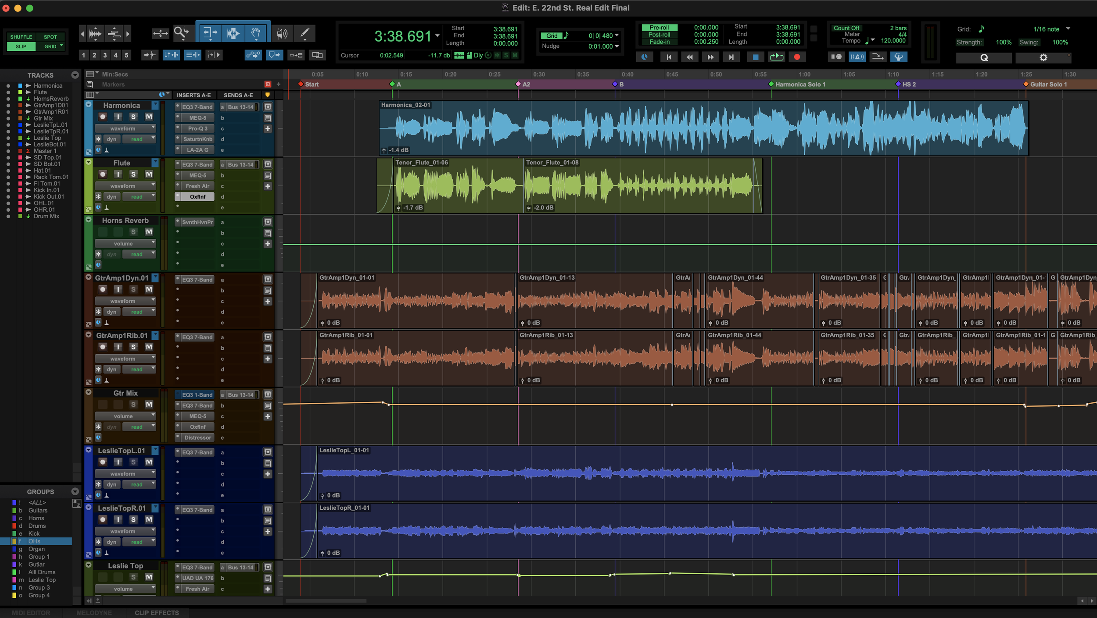Enable the loop playback button

(x=776, y=57)
